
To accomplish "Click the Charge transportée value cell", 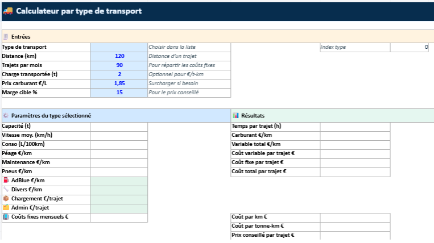I will tap(118, 74).
